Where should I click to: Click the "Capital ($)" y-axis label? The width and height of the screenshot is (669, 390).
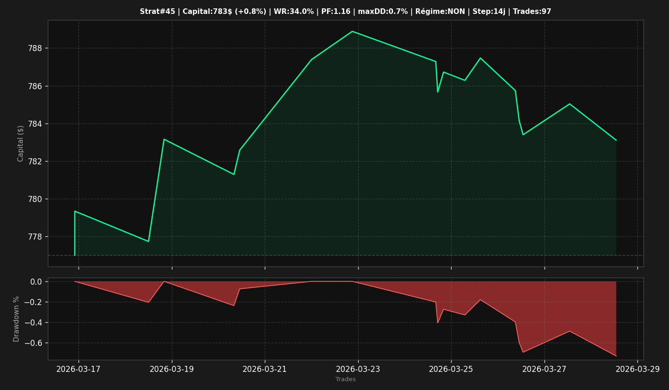(x=20, y=143)
